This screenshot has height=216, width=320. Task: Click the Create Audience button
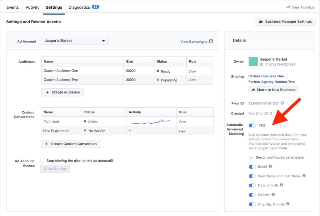point(62,92)
